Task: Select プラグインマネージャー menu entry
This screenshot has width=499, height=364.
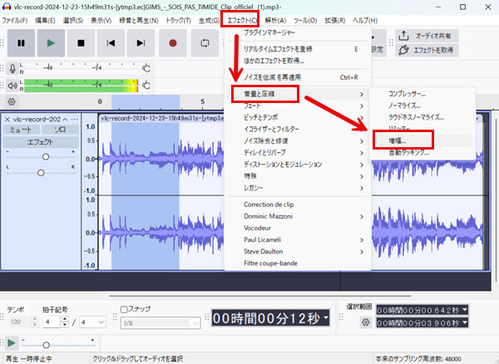Action: click(x=297, y=32)
